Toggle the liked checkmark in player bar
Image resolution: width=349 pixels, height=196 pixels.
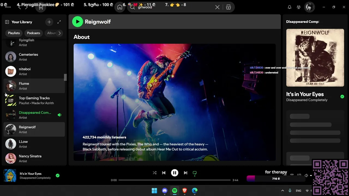coord(58,175)
